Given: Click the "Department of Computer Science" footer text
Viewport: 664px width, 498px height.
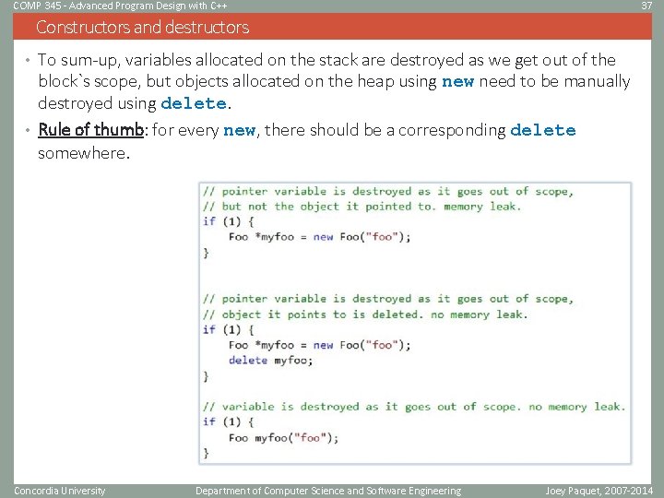Looking at the screenshot, I should 328,491.
